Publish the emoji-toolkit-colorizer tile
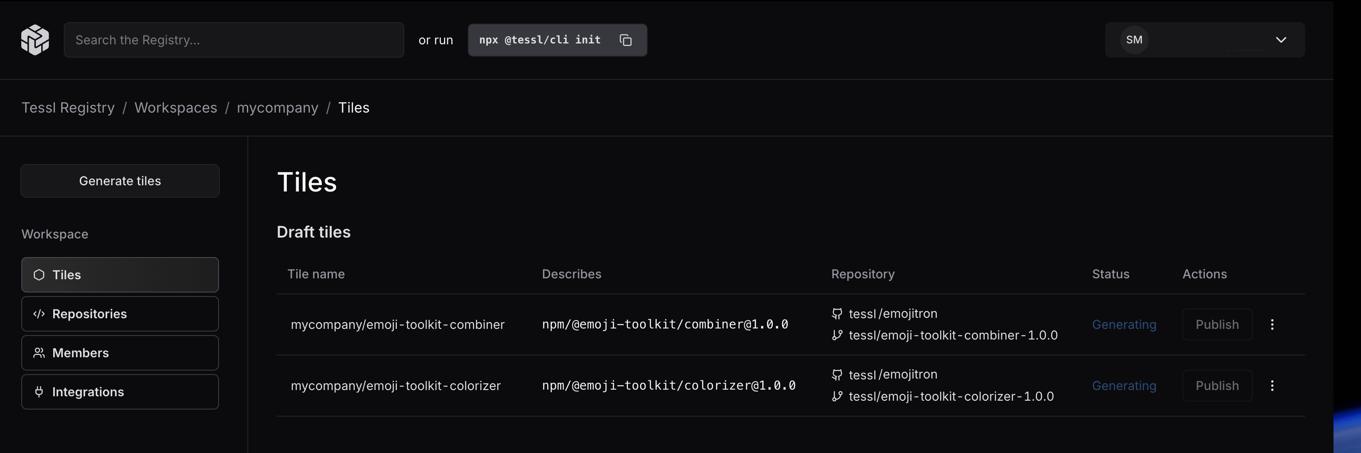This screenshot has width=1361, height=453. pos(1217,386)
